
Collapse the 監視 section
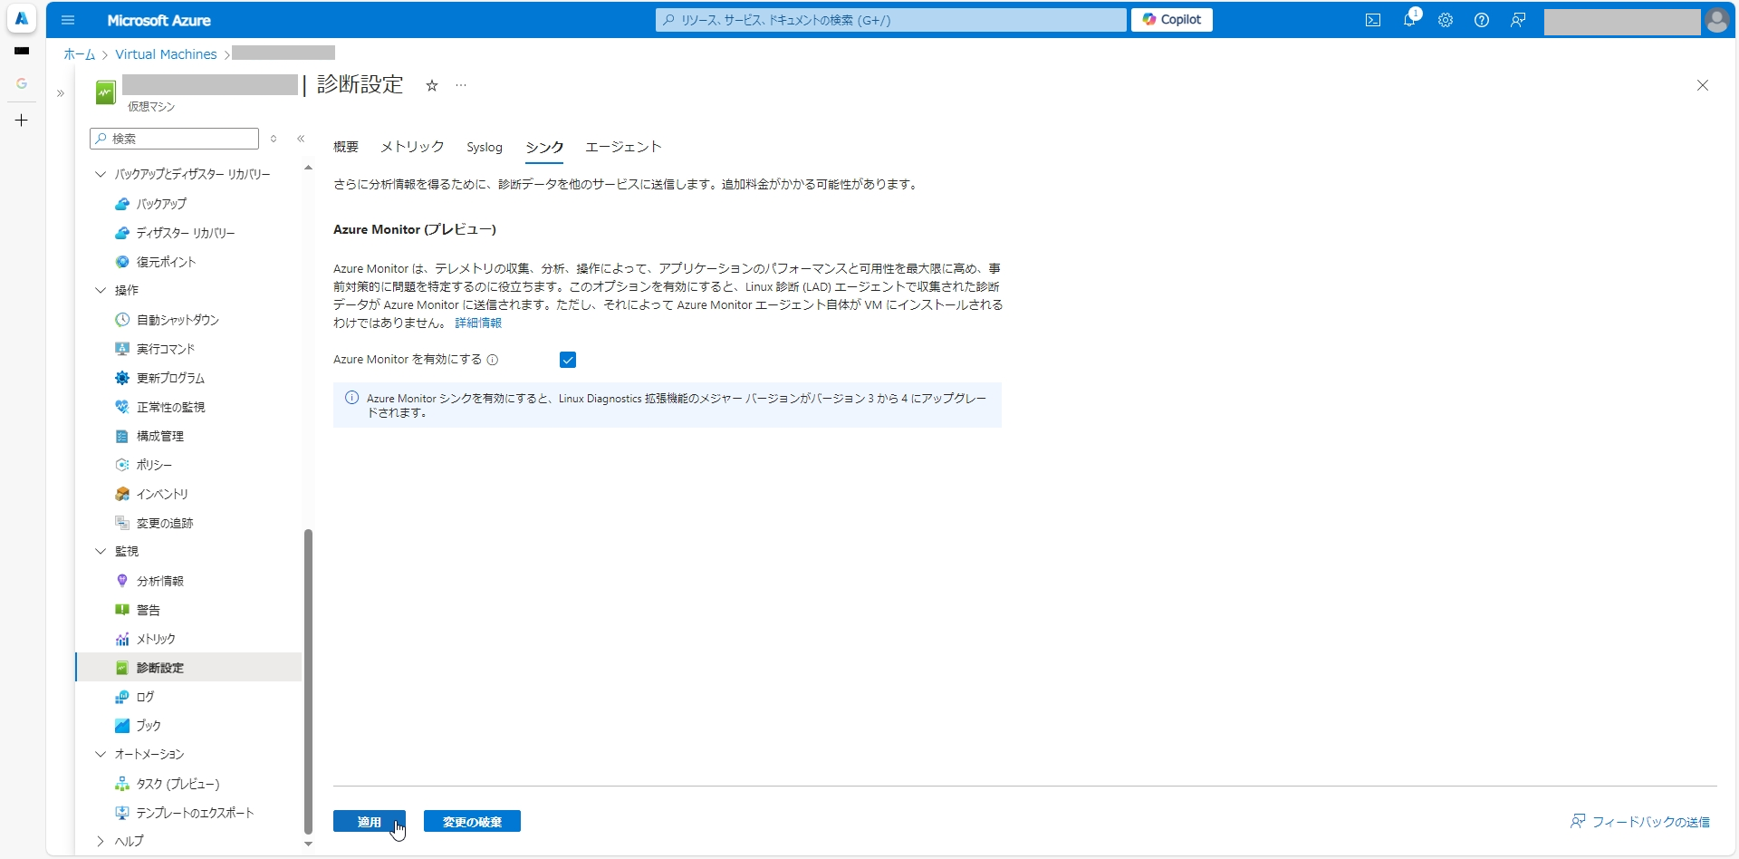pyautogui.click(x=101, y=551)
